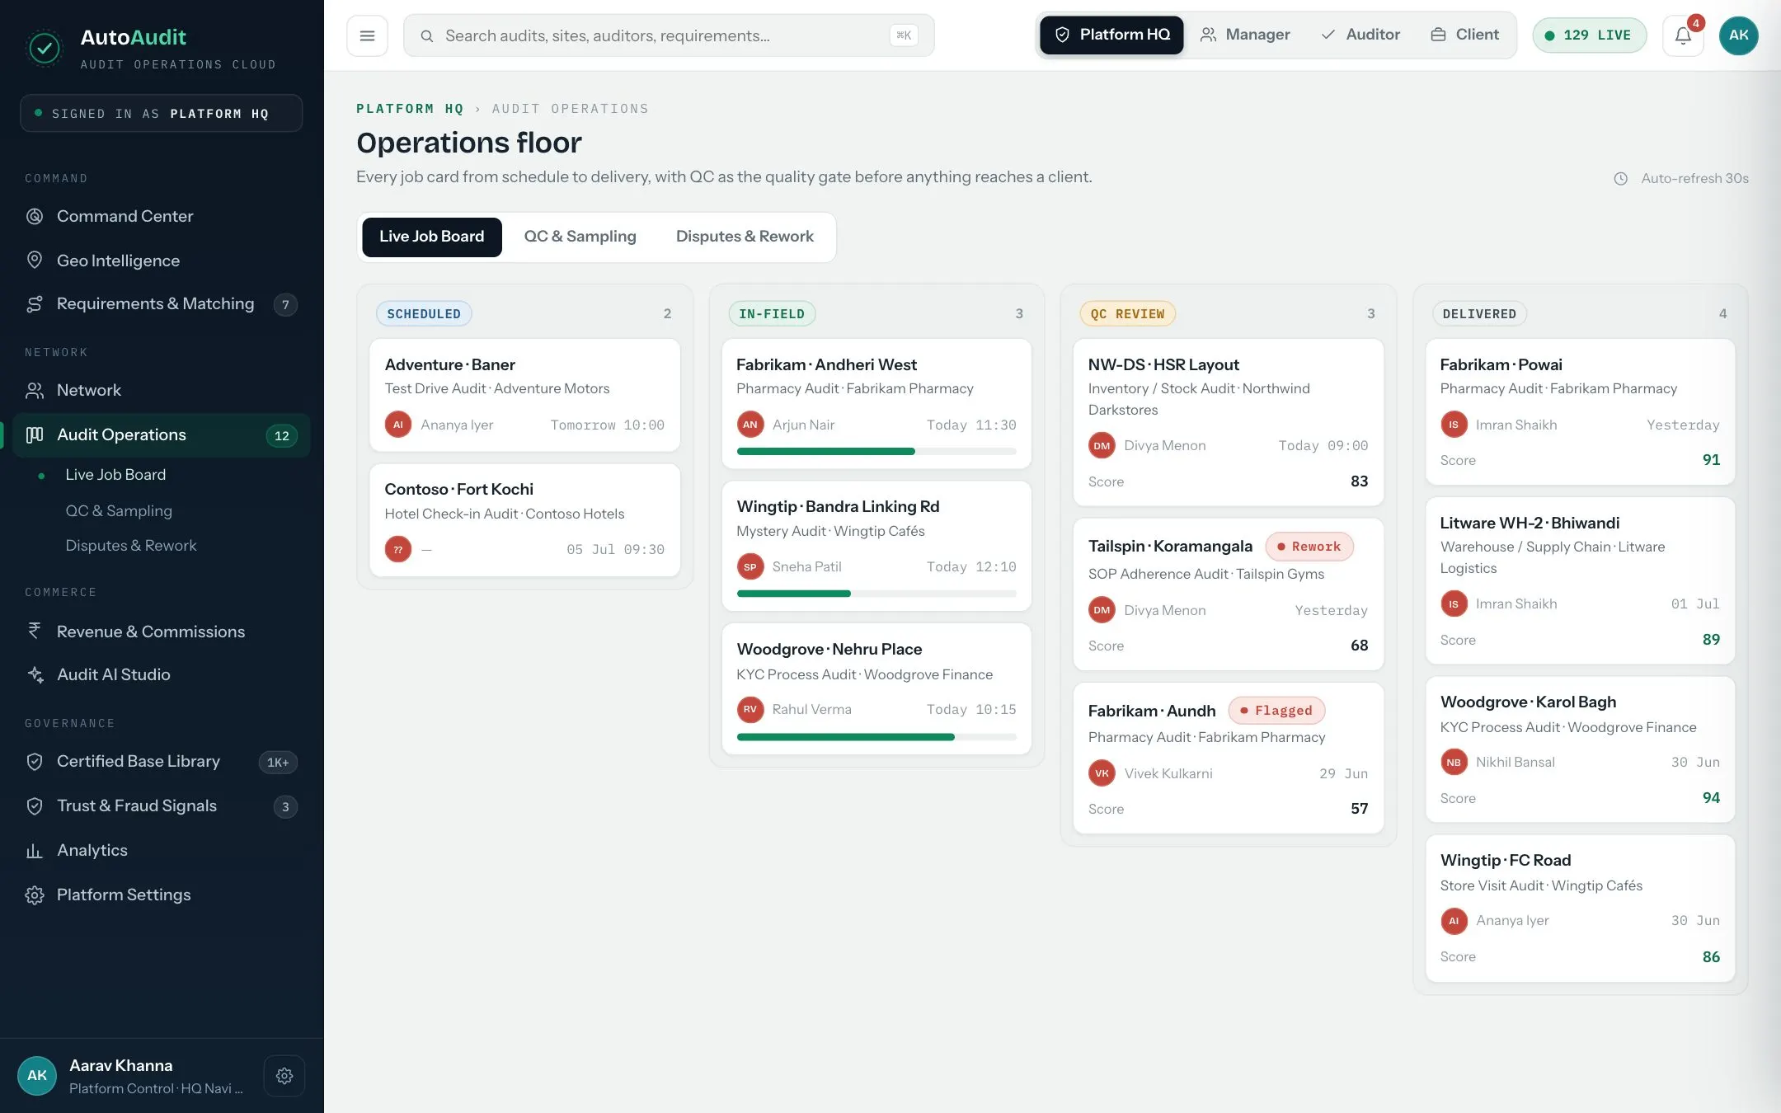The image size is (1781, 1113).
Task: Click the AutoAudit checkmark logo
Action: (x=45, y=49)
